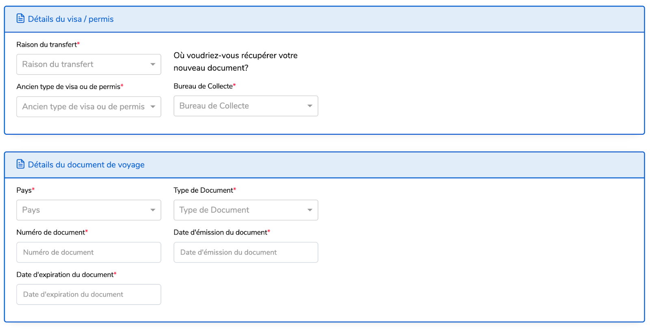Click the Ancien type de visa caret arrow
This screenshot has width=650, height=329.
153,107
